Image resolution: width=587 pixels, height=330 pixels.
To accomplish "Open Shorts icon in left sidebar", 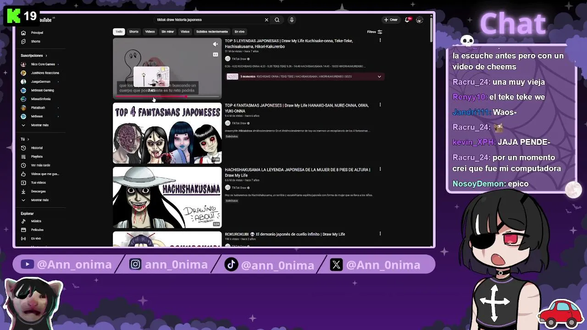I will coord(23,41).
